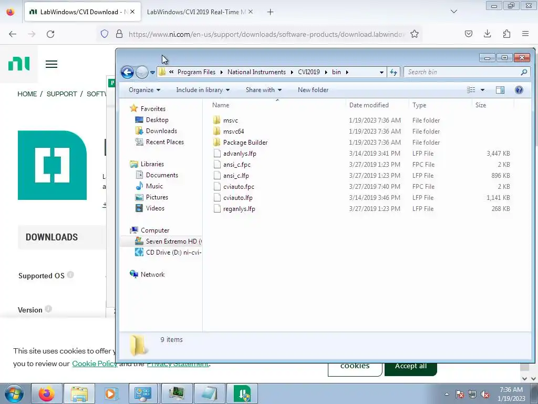Open Recent Places in Favorites

click(x=164, y=142)
